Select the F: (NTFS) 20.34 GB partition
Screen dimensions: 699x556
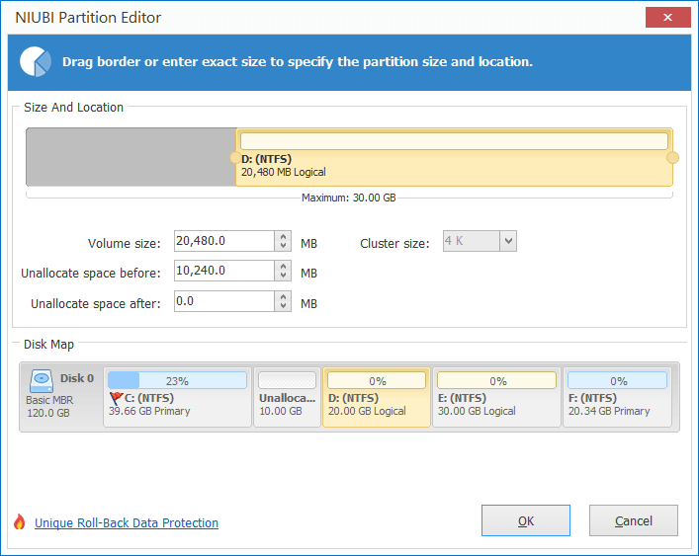coord(617,397)
